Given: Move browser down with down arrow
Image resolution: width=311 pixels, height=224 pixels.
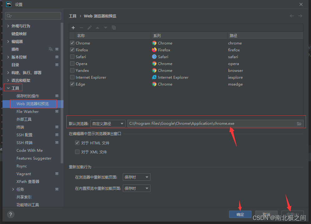Looking at the screenshot, I should tap(106, 28).
